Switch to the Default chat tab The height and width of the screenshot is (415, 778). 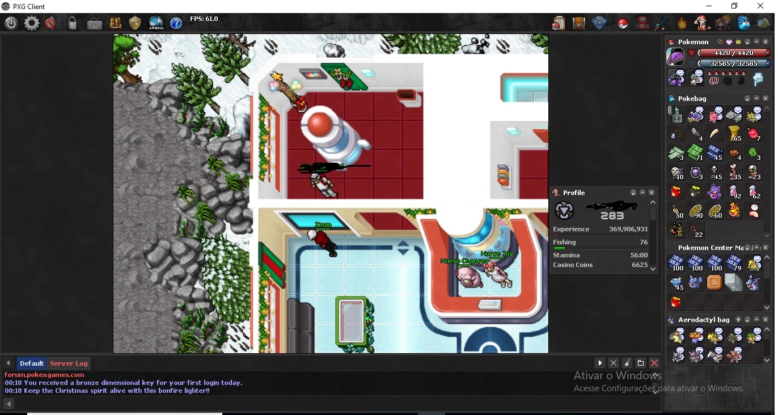coord(32,363)
